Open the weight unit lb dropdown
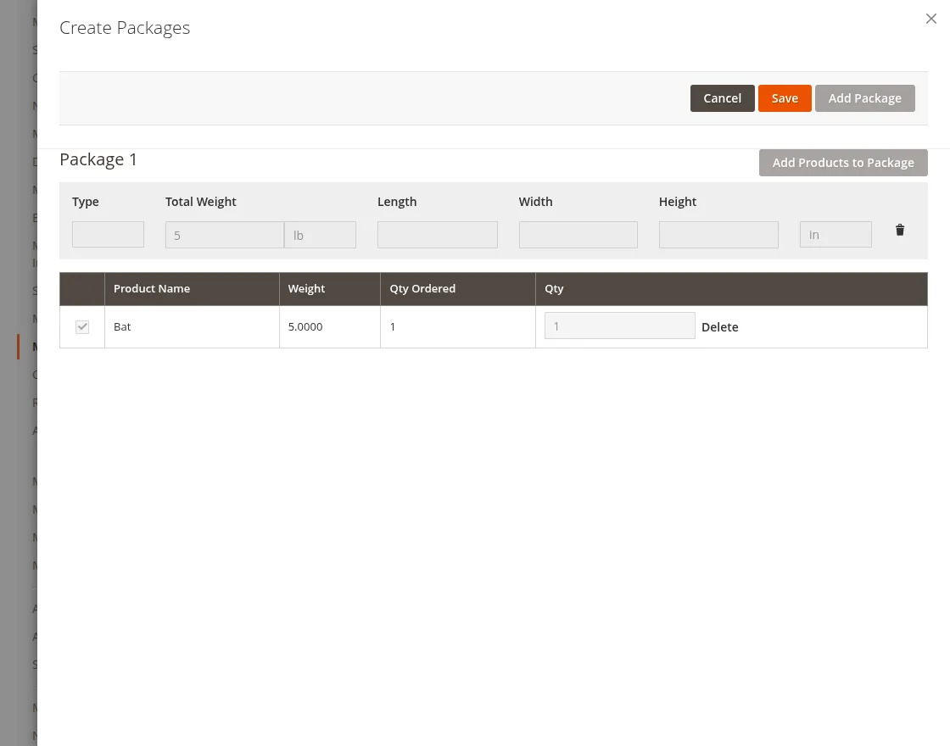 pos(320,235)
